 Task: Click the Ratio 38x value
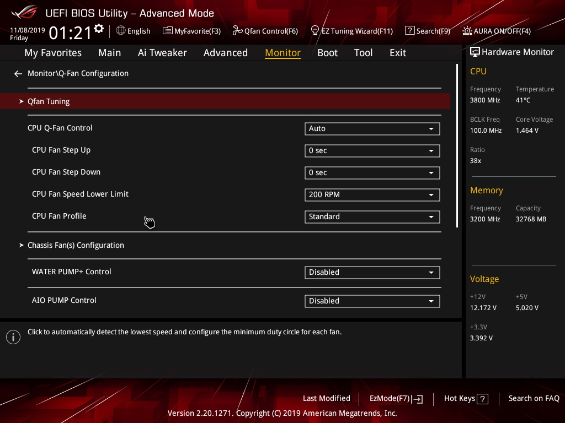point(475,161)
